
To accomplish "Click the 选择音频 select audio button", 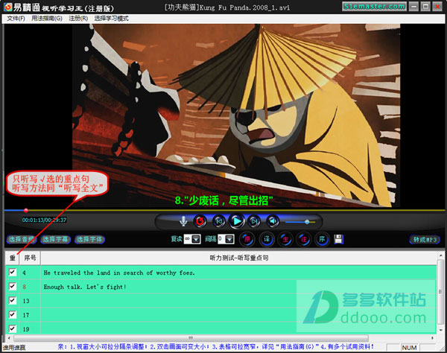I will [22, 239].
